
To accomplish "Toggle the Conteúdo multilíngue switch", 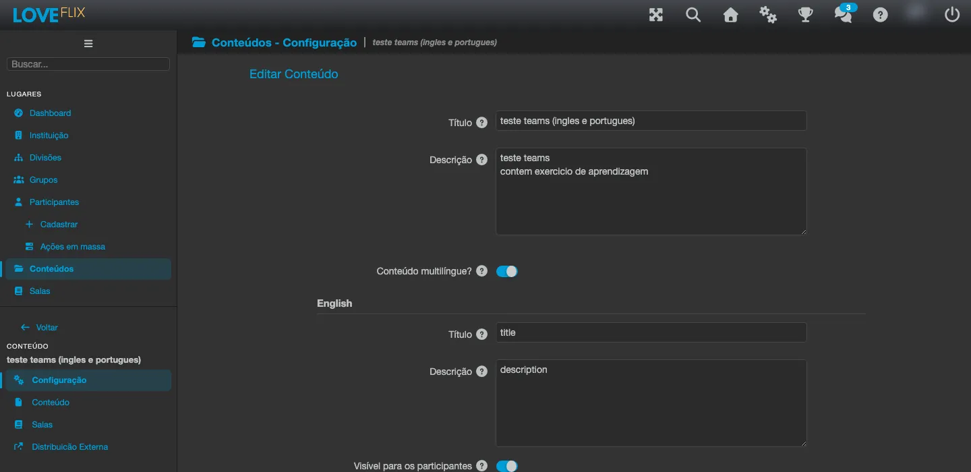I will (x=507, y=272).
